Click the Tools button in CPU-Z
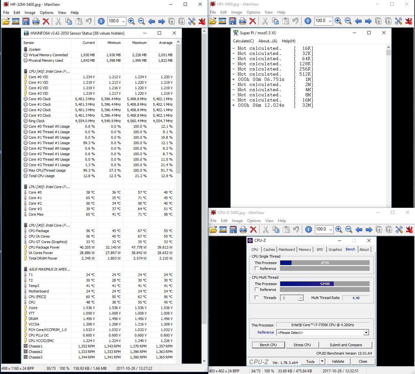This screenshot has width=415, height=374. 310,361
